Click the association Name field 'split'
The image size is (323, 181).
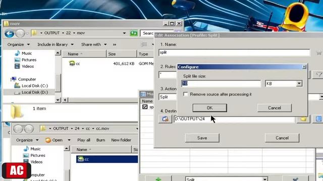234,52
